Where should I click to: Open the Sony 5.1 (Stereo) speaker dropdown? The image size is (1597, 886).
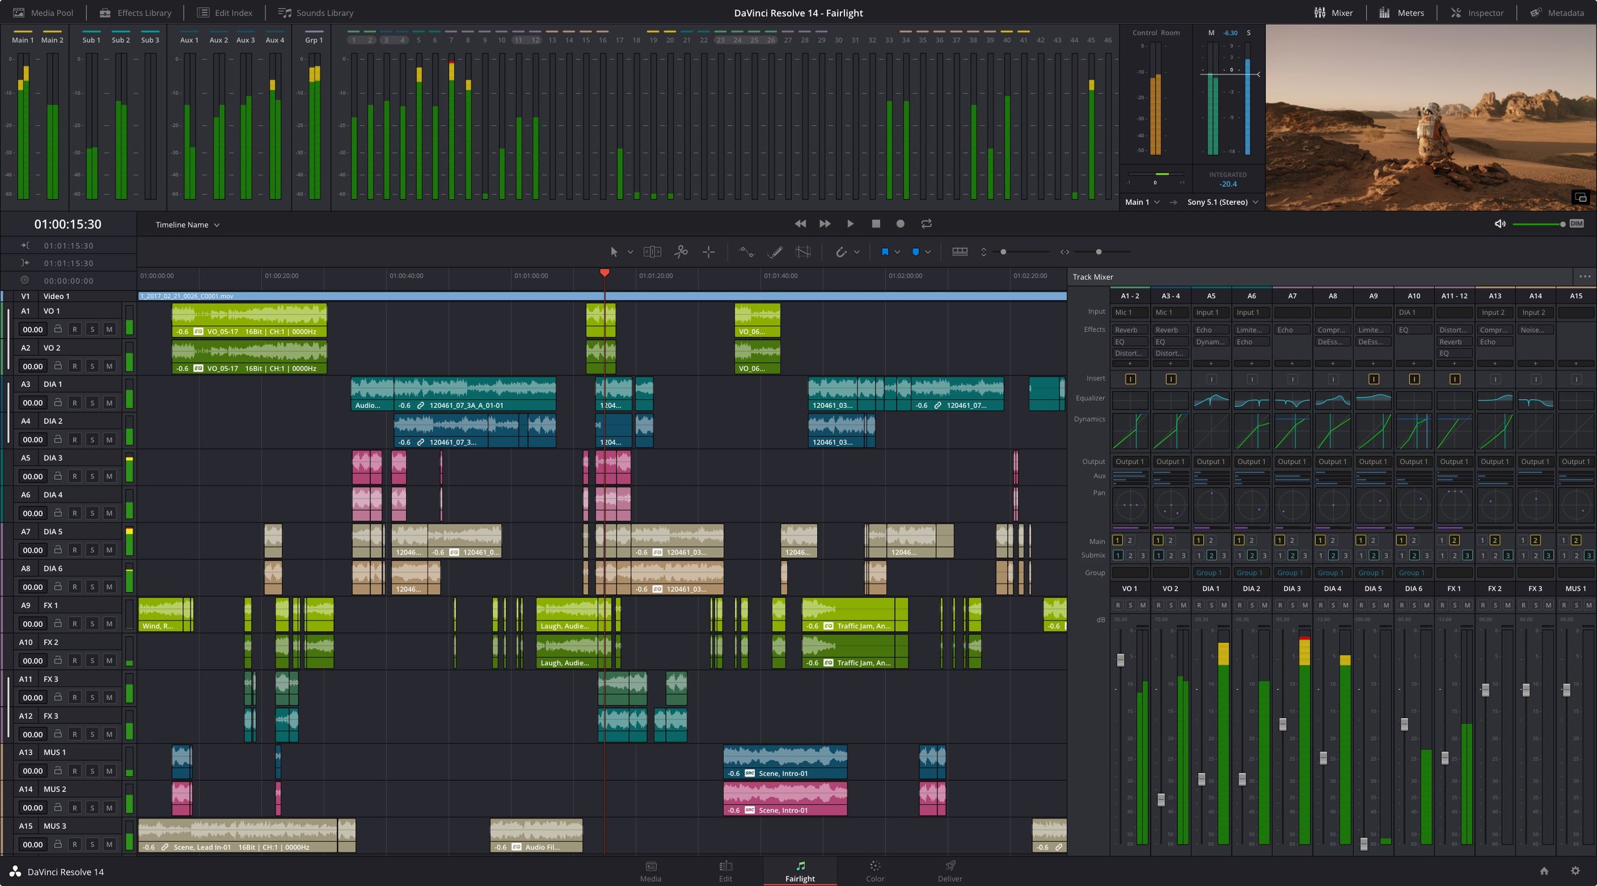[1223, 202]
